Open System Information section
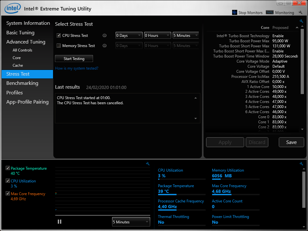308x231 pixels. click(28, 23)
